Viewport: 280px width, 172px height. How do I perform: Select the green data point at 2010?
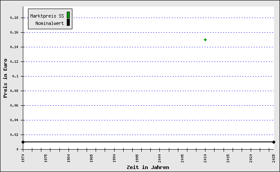tap(205, 40)
